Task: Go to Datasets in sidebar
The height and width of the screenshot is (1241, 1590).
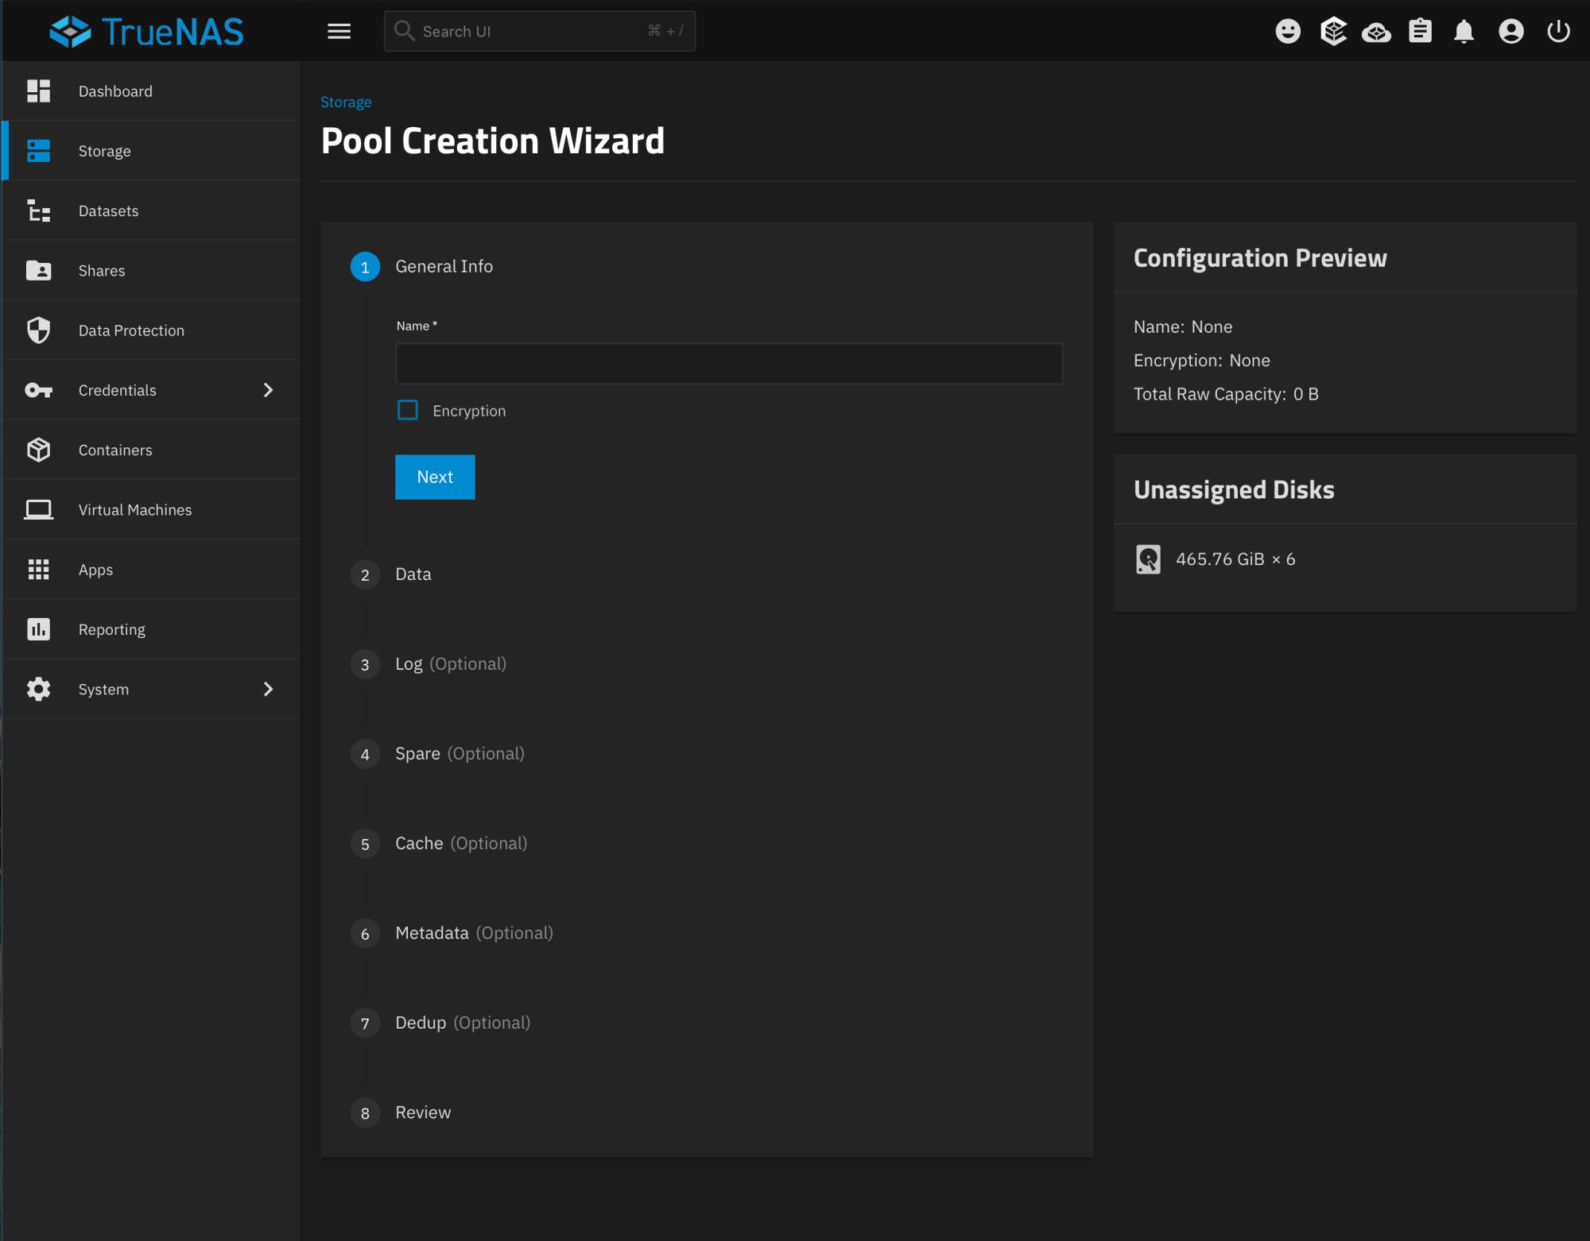Action: pos(108,211)
